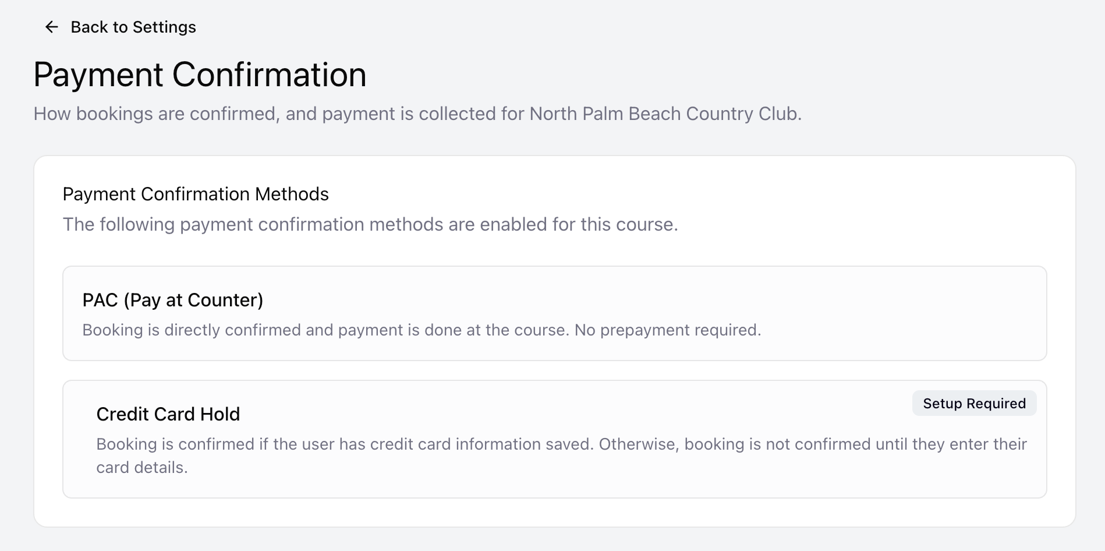
Task: Click the Credit Card Hold title text
Action: 168,414
